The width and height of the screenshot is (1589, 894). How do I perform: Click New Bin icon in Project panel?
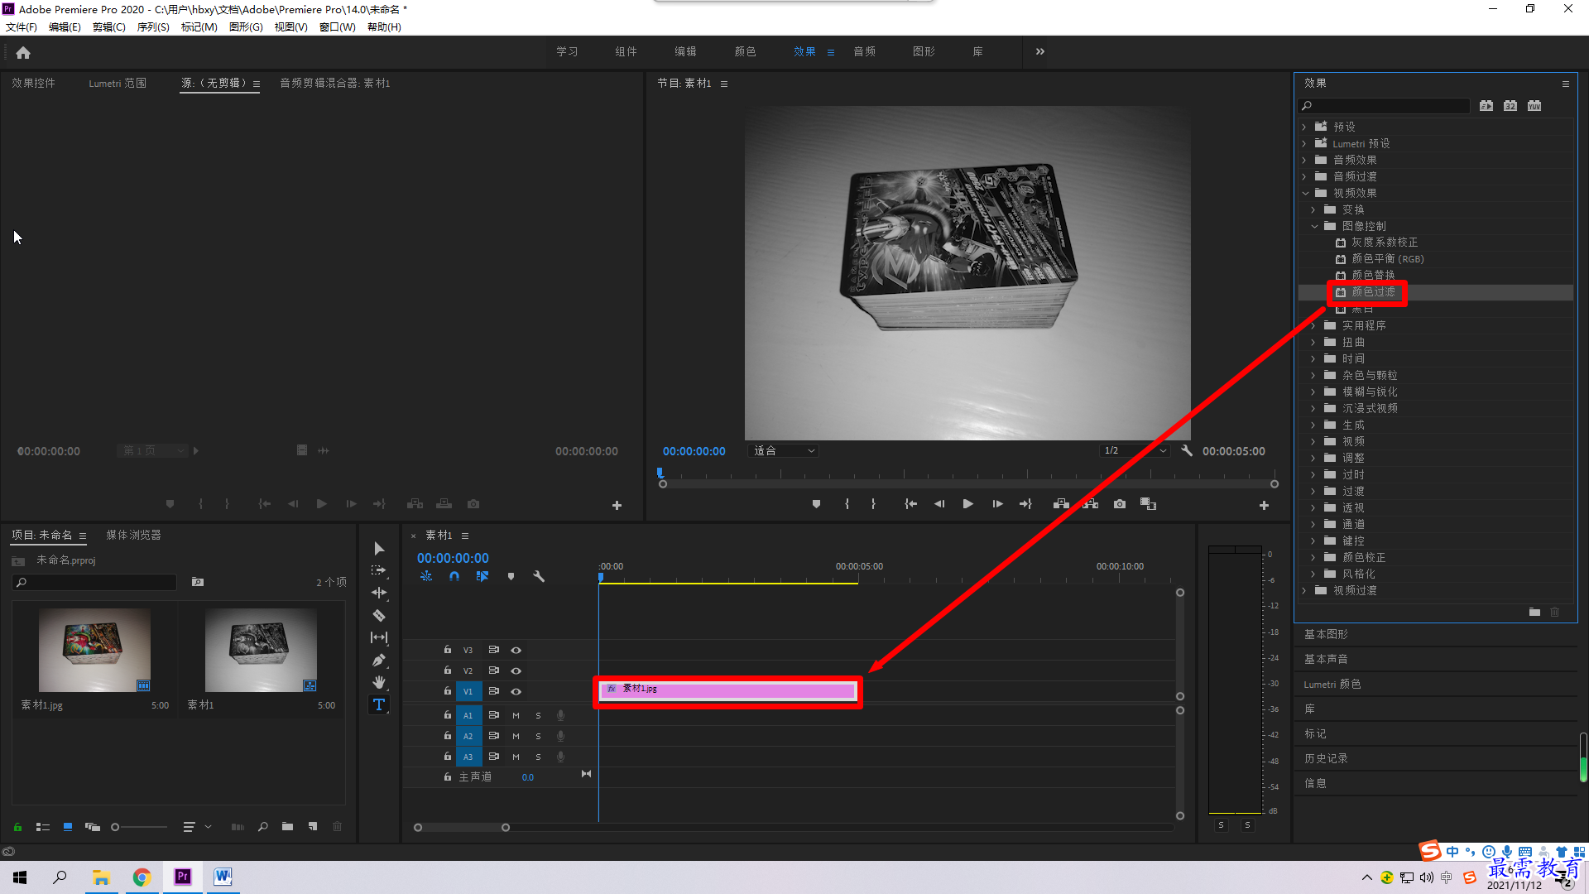287,826
